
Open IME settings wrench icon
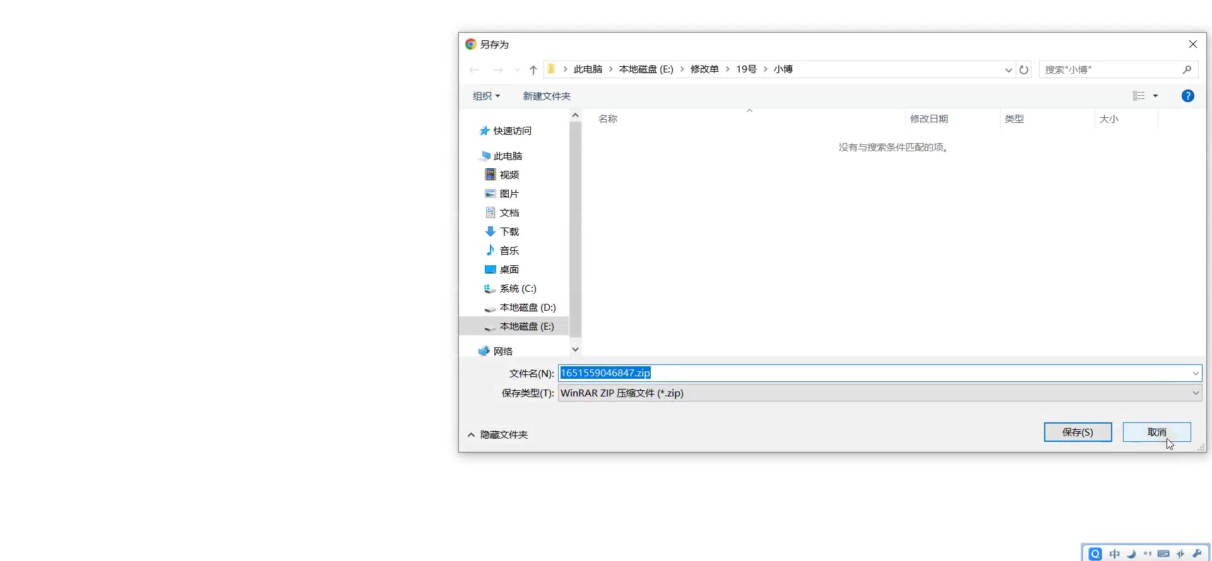(1197, 553)
